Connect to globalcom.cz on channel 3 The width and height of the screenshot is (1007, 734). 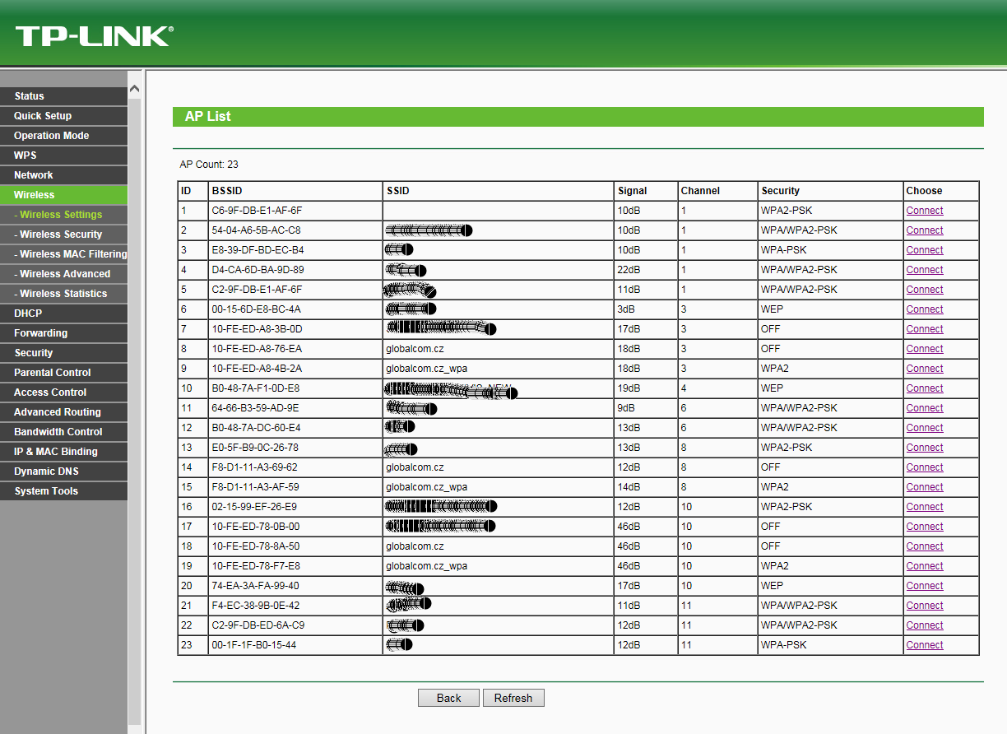point(925,349)
